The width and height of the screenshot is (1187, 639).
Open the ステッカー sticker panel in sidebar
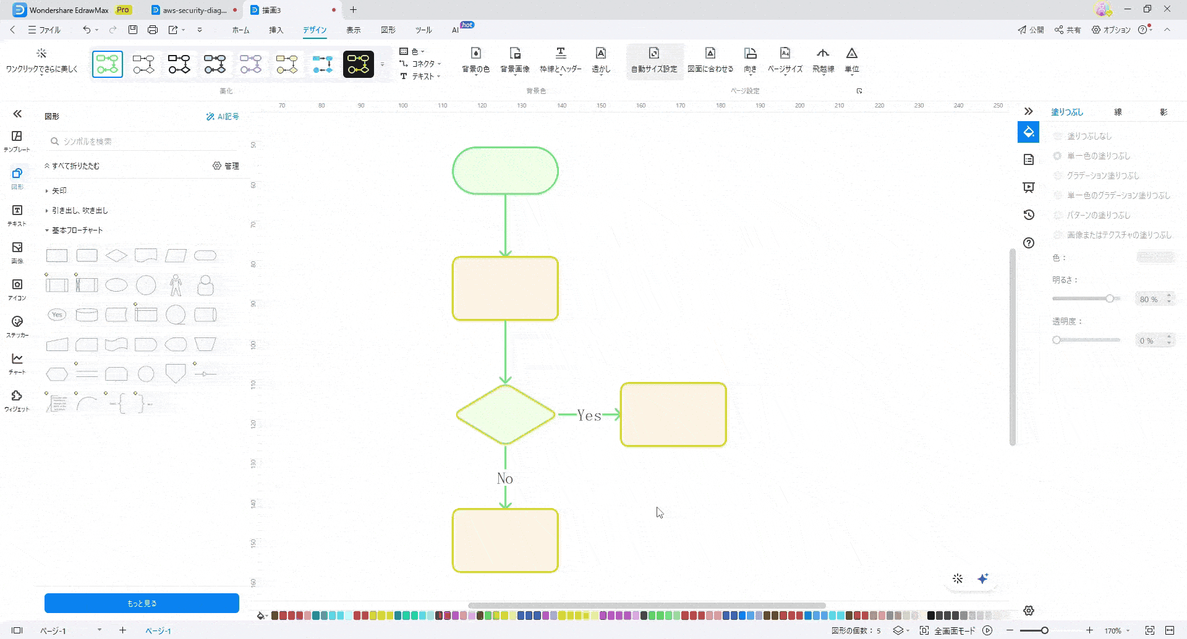click(17, 326)
